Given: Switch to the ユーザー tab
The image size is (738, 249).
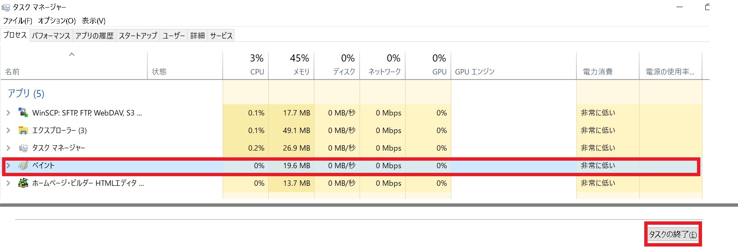Looking at the screenshot, I should pos(173,36).
